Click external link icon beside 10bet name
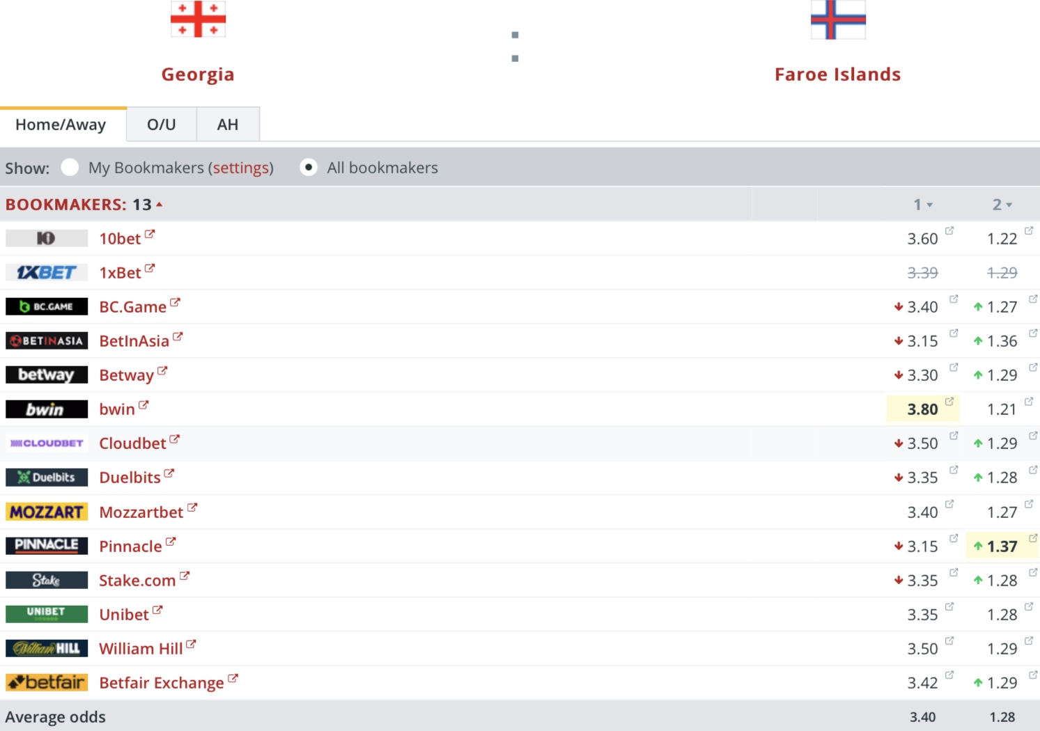The image size is (1040, 731). coord(150,234)
